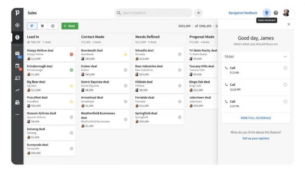
Task: Open the Products briefcase icon in sidebar
Action: pyautogui.click(x=17, y=102)
